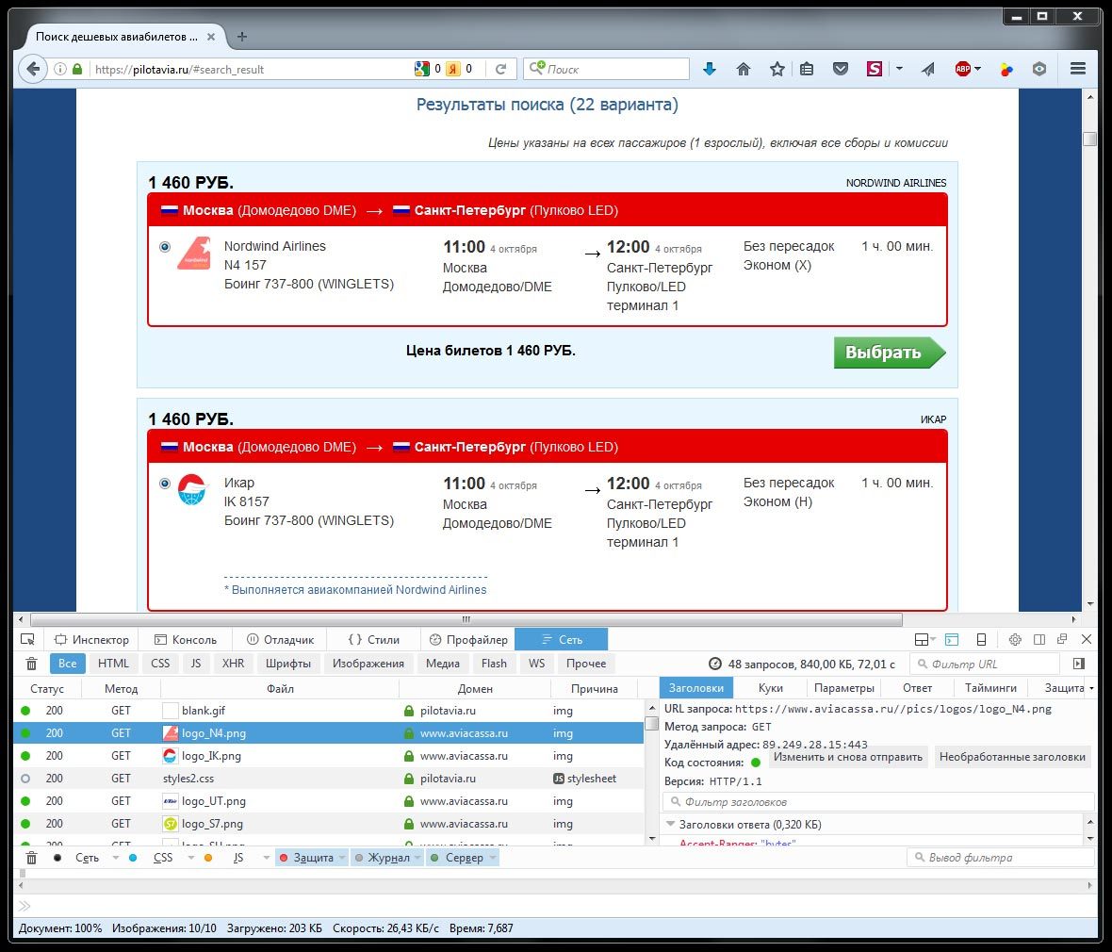Reload the page with the refresh icon
Image resolution: width=1112 pixels, height=952 pixels.
pos(500,69)
